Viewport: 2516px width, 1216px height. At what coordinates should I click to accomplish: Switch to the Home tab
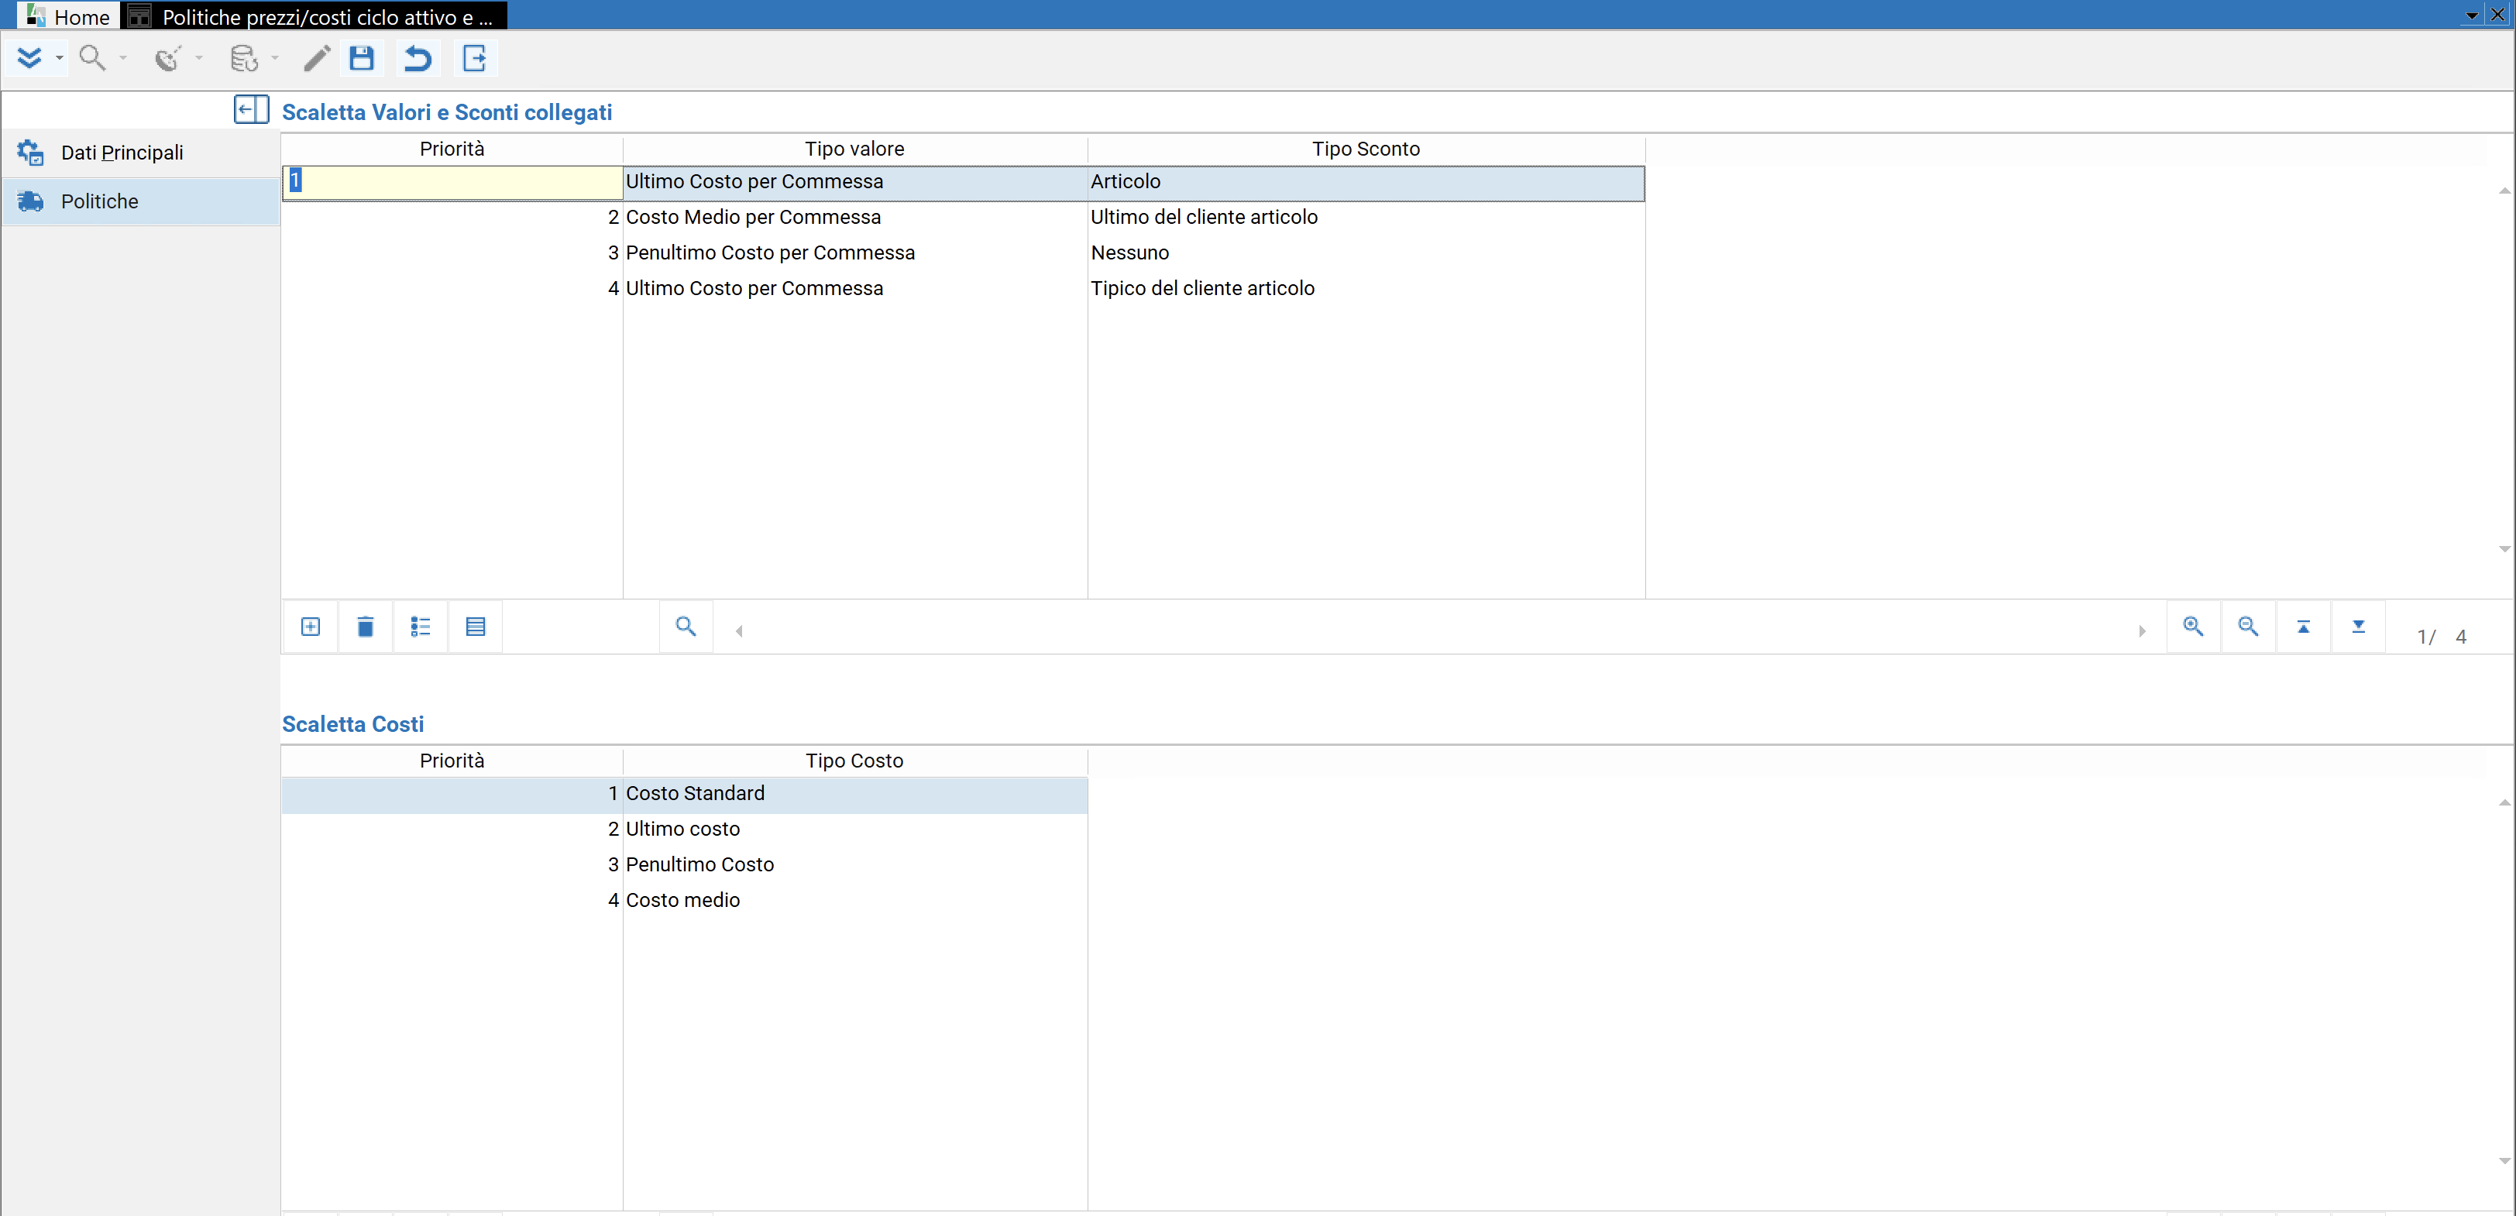coord(68,16)
